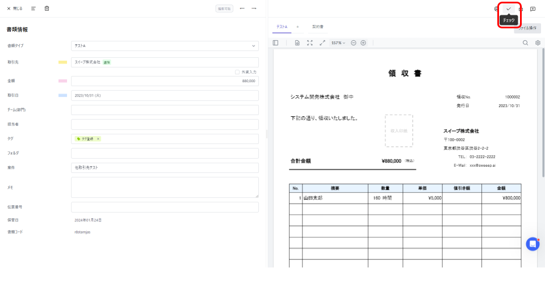The height and width of the screenshot is (306, 545).
Task: Click the fit-to-screen four-arrows icon
Action: point(310,43)
